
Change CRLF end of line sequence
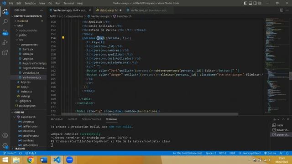click(232, 153)
